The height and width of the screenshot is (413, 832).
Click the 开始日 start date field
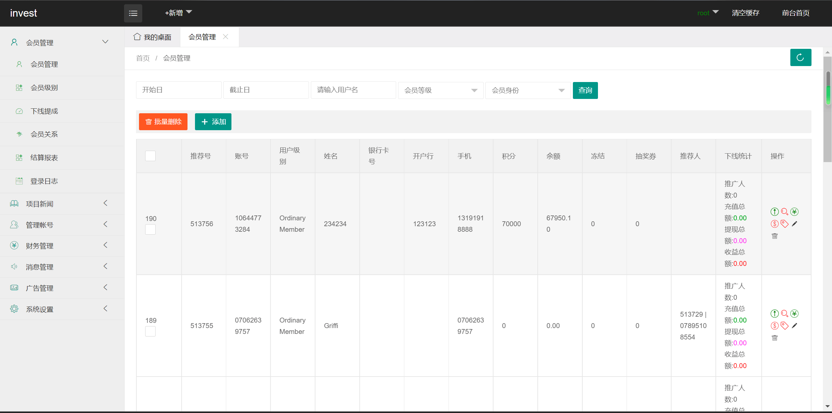179,90
